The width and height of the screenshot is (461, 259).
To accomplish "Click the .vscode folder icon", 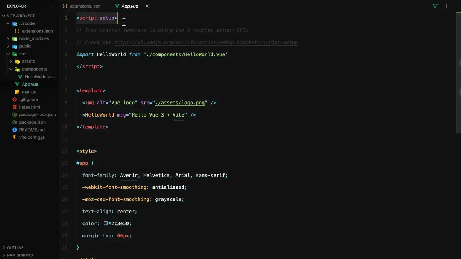I will (15, 23).
